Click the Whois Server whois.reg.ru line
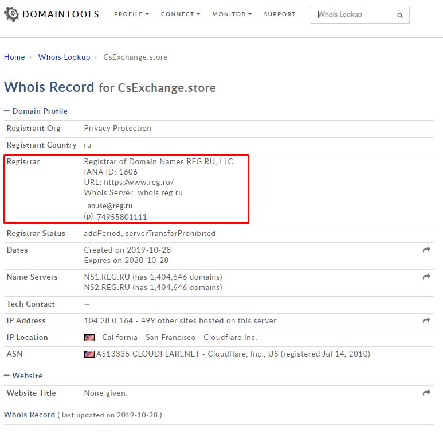The height and width of the screenshot is (437, 443). point(134,193)
